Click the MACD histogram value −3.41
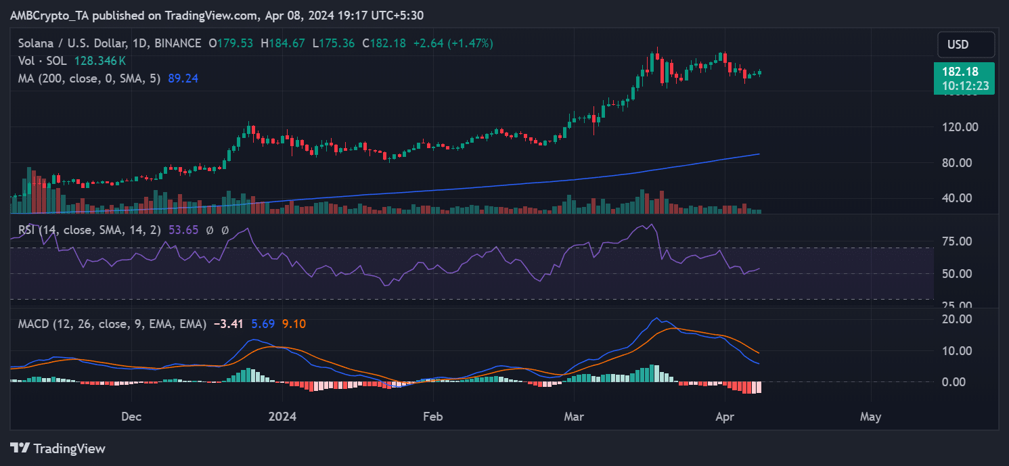Viewport: 1009px width, 466px height. pyautogui.click(x=228, y=324)
